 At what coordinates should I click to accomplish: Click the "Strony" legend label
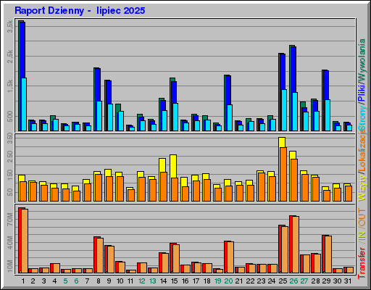coord(362,118)
